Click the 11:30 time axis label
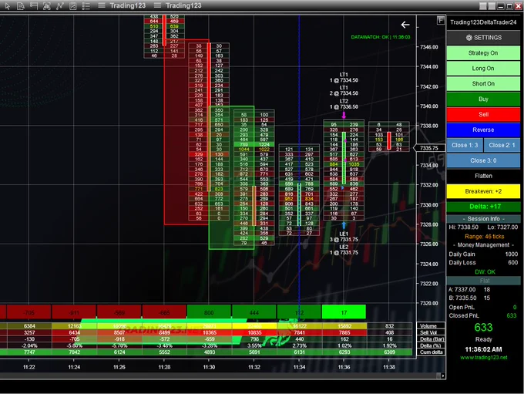 (209, 367)
